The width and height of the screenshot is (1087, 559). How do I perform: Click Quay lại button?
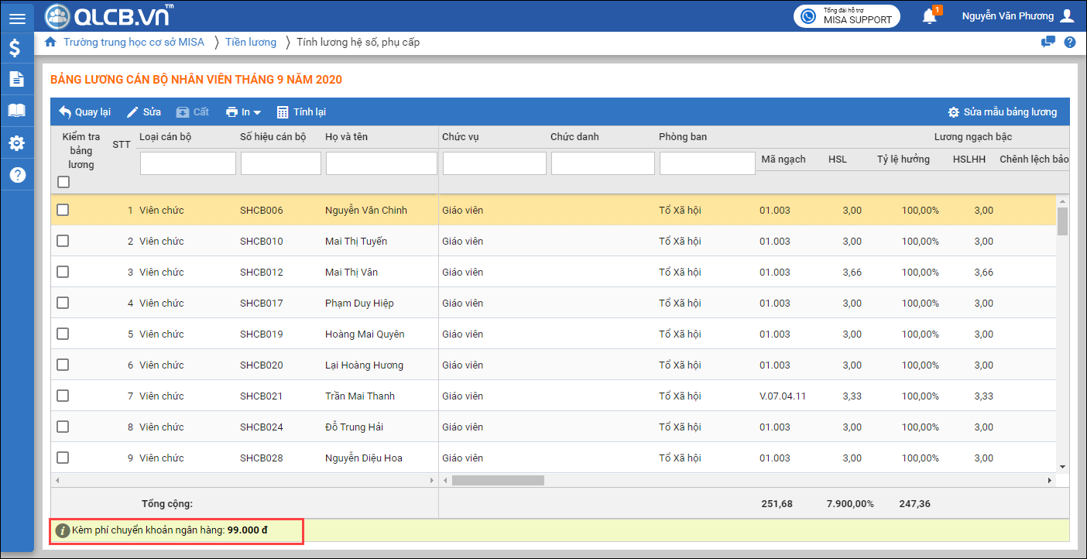(85, 112)
